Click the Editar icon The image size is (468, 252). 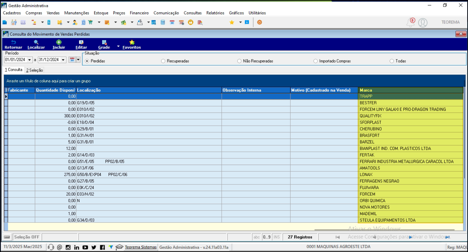point(81,42)
